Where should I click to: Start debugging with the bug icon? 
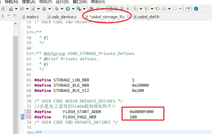tap(57, 9)
